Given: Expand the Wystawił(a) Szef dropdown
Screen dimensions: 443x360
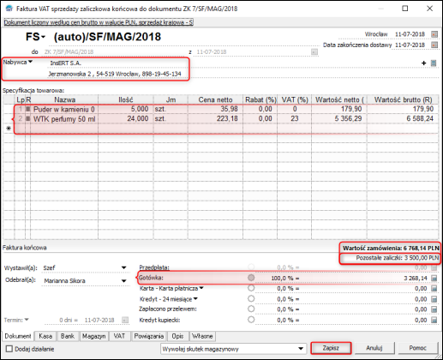Looking at the screenshot, I should 123,267.
